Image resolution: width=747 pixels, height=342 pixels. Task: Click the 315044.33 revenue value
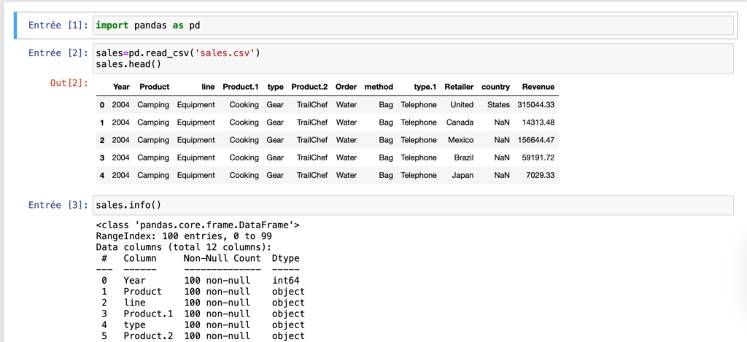pos(536,105)
